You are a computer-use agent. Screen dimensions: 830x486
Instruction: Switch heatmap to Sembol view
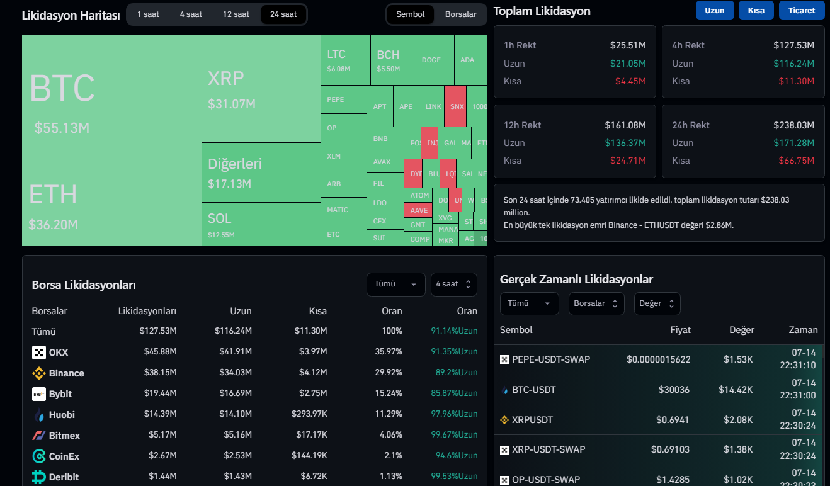(410, 14)
